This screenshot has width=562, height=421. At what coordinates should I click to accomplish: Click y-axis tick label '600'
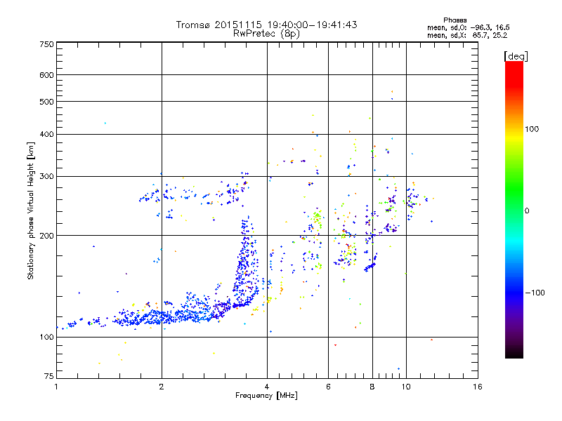[x=46, y=75]
